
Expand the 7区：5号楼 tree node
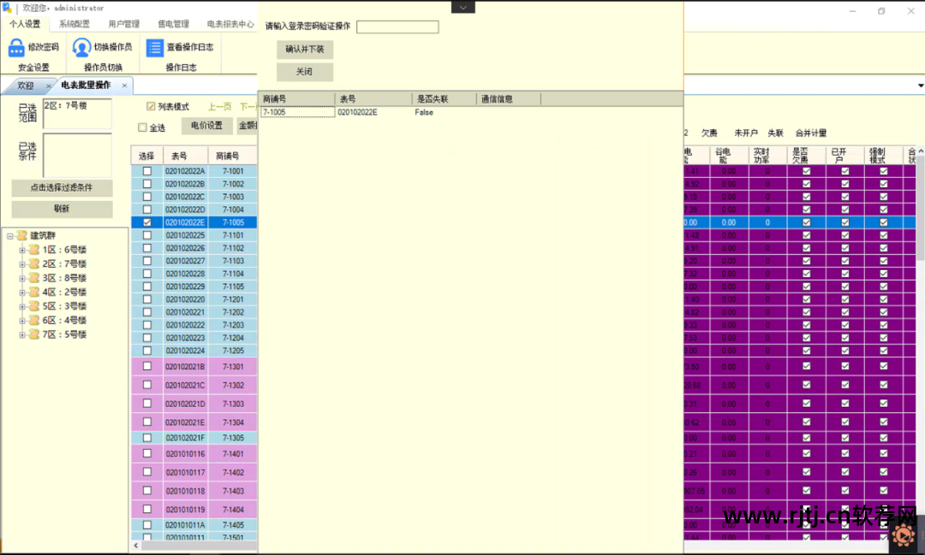point(22,334)
